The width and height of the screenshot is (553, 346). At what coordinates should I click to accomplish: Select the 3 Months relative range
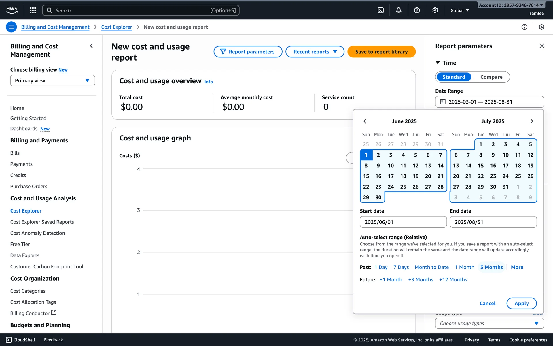click(x=491, y=267)
